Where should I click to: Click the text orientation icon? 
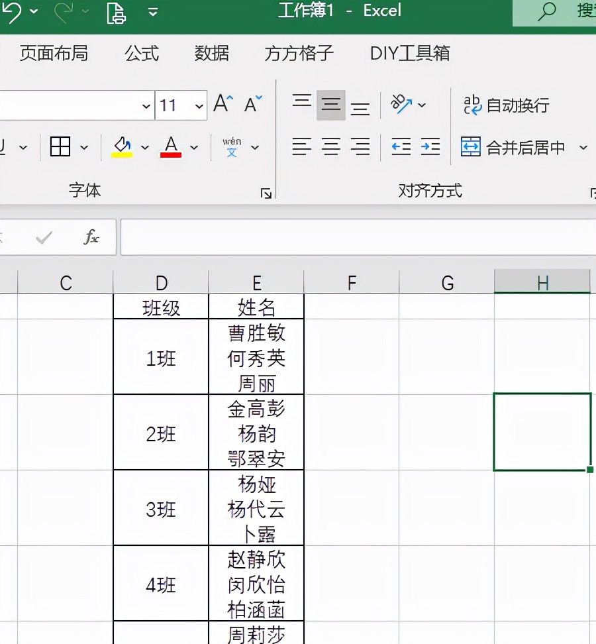point(403,103)
